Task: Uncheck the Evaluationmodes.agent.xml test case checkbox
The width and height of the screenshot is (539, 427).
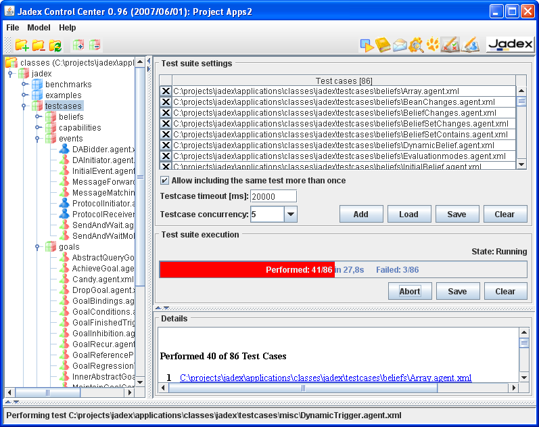Action: [x=166, y=156]
